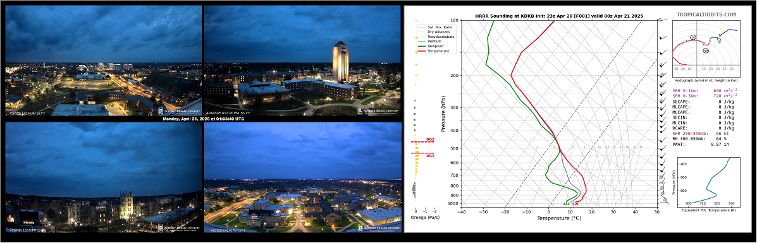Click the NIU logo on the bottom-right webcam
757x243 pixels.
(379, 228)
